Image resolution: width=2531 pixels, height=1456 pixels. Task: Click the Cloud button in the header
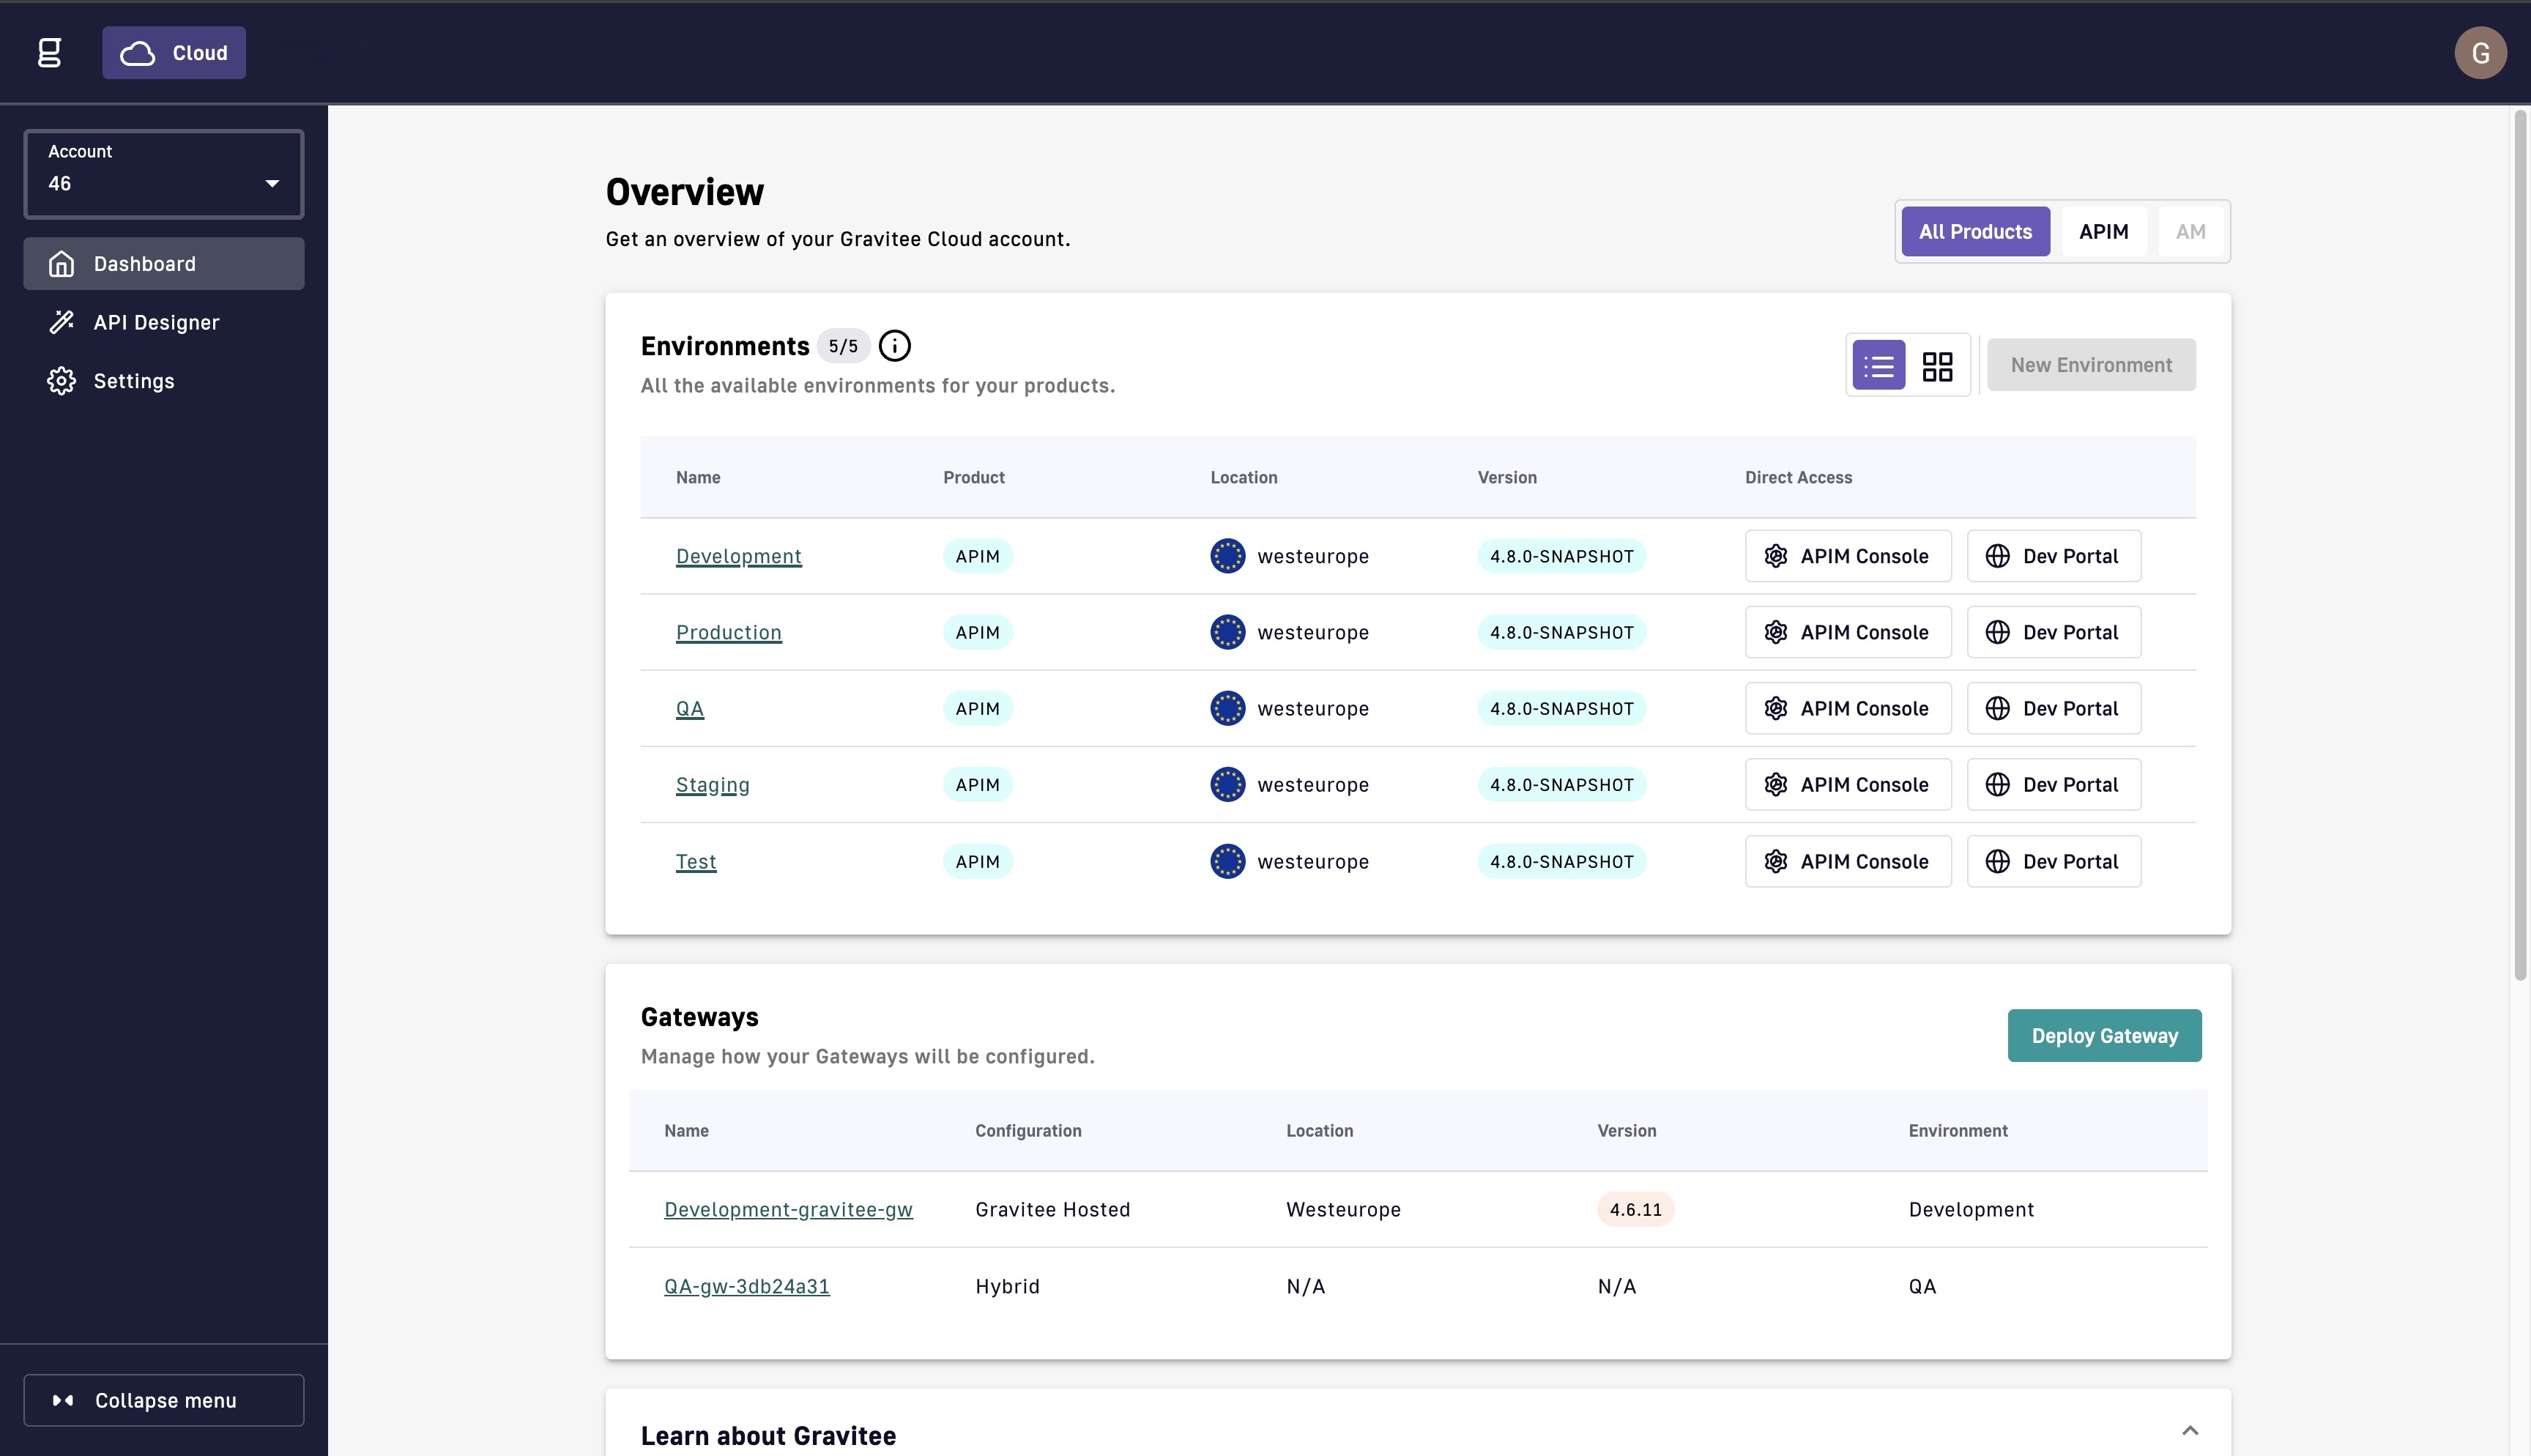tap(174, 53)
